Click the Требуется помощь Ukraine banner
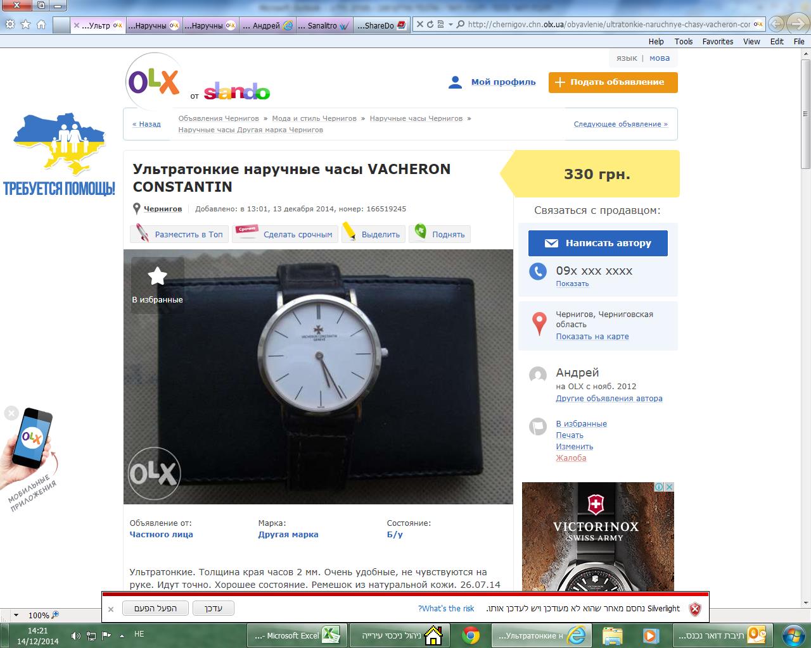Image resolution: width=811 pixels, height=648 pixels. pos(59,154)
